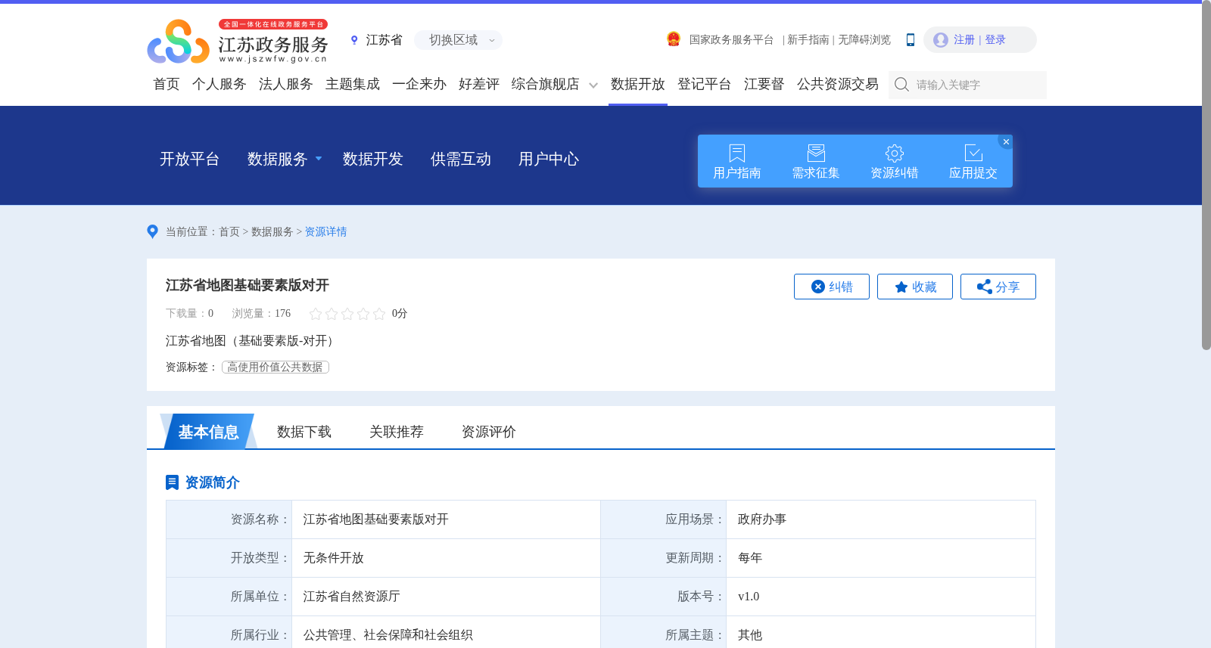
Task: Open the 个人服务 menu item
Action: pyautogui.click(x=219, y=84)
